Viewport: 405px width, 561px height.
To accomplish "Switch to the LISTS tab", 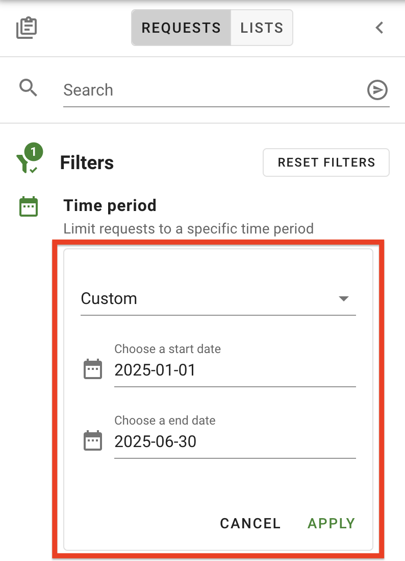I will [262, 28].
